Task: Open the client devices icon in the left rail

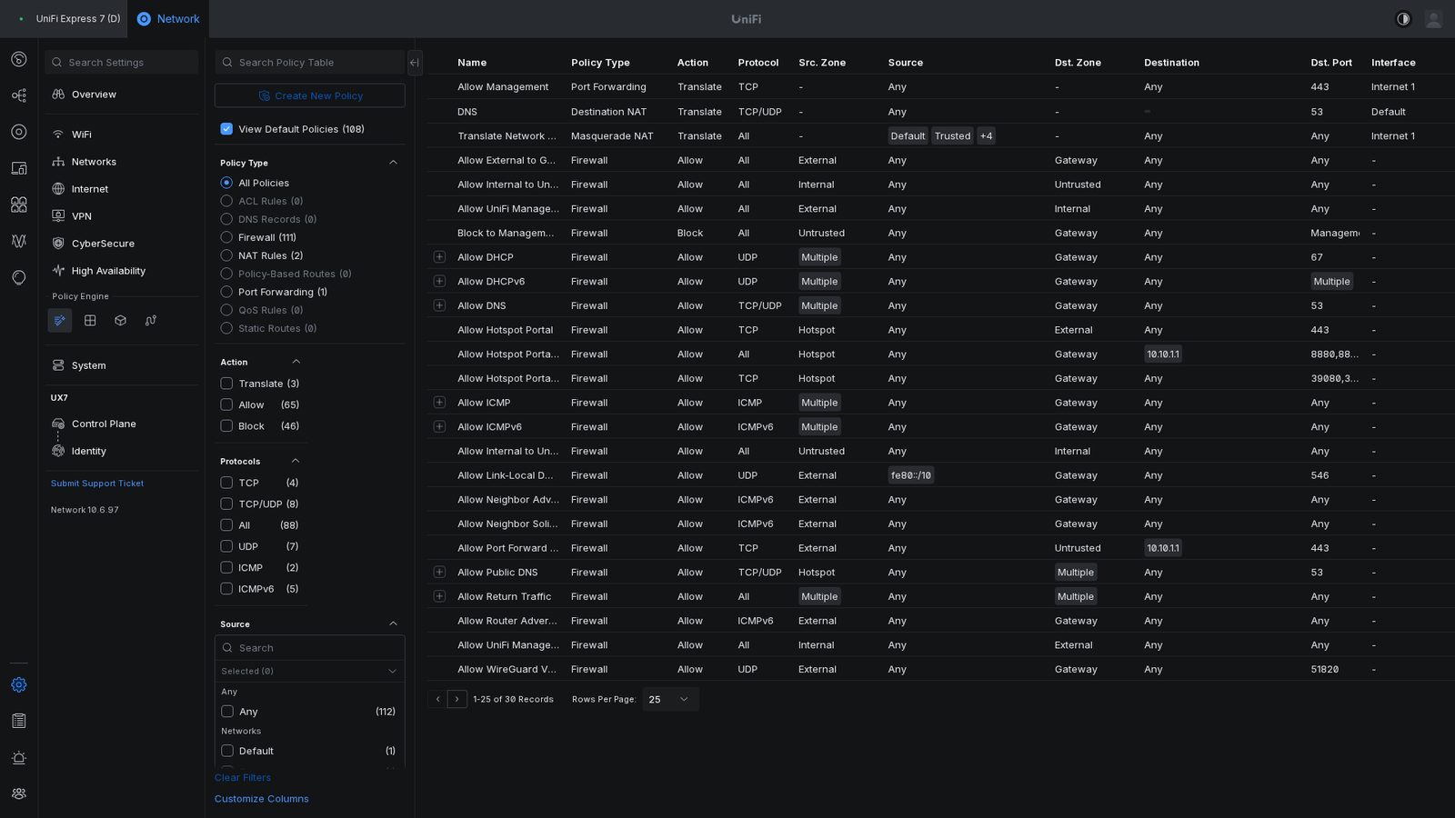Action: [x=18, y=168]
